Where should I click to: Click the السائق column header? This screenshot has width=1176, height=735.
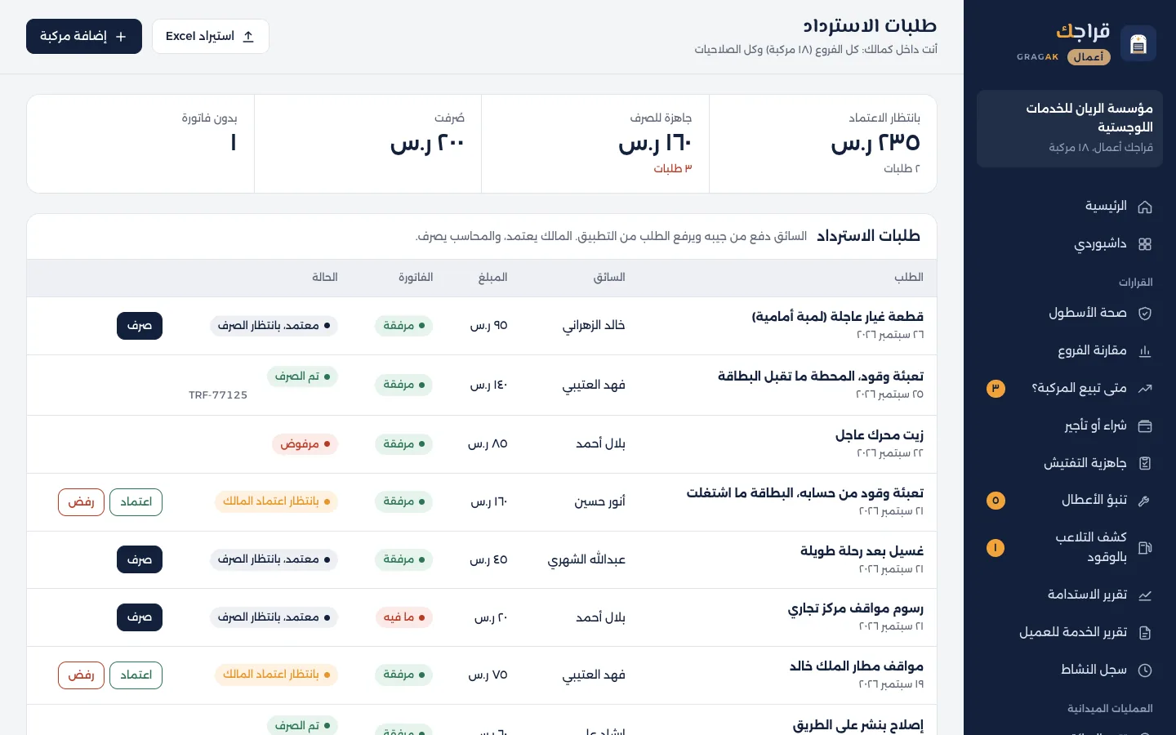pos(609,278)
